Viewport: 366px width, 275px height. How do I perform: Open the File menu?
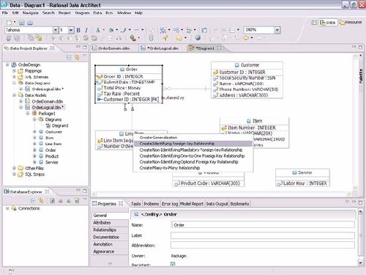click(5, 12)
